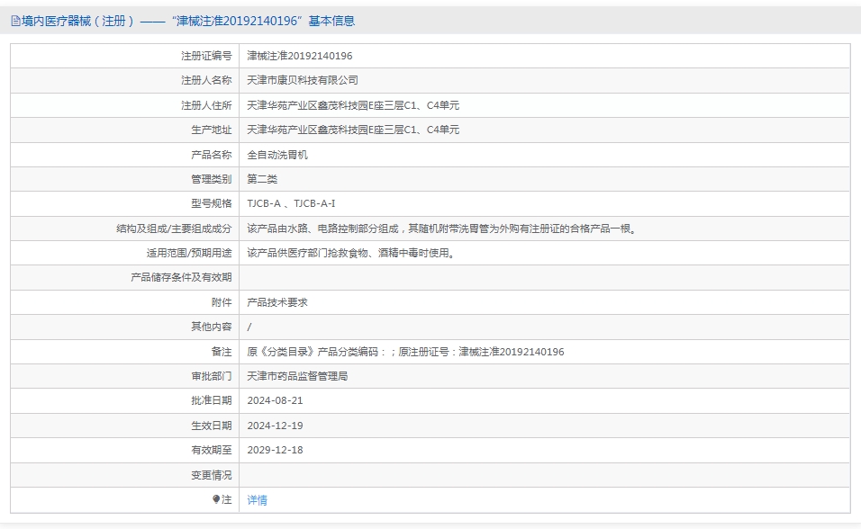Click the 批准日期 label

pos(212,400)
